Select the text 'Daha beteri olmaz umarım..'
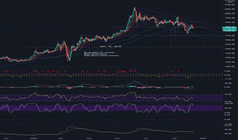Viewport: 238px width, 140px height. [x=102, y=55]
